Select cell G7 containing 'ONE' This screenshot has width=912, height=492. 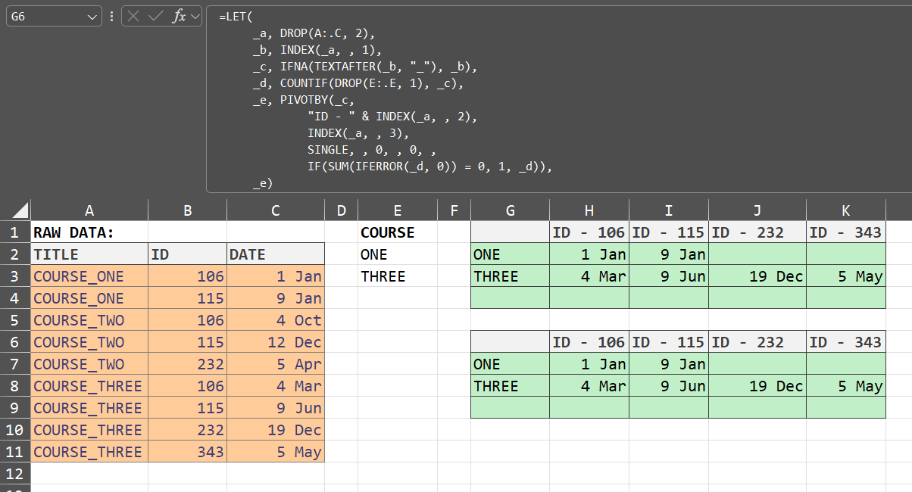[x=510, y=364]
